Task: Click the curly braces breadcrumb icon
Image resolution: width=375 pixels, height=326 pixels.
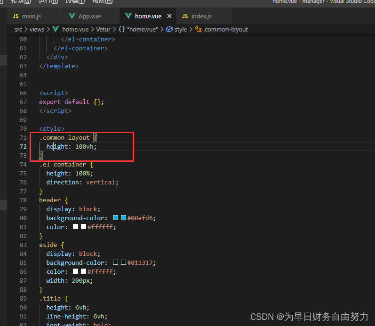Action: 122,30
